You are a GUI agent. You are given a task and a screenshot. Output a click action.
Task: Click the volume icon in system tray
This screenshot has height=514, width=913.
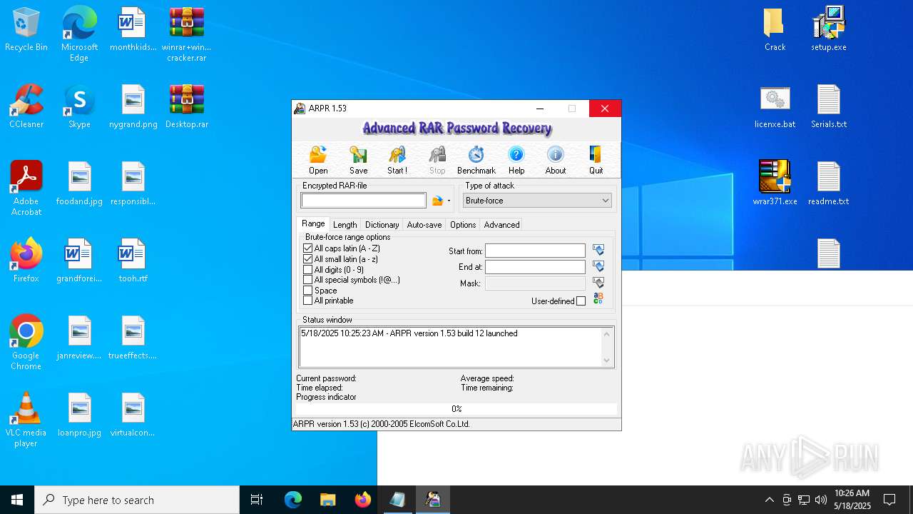821,500
